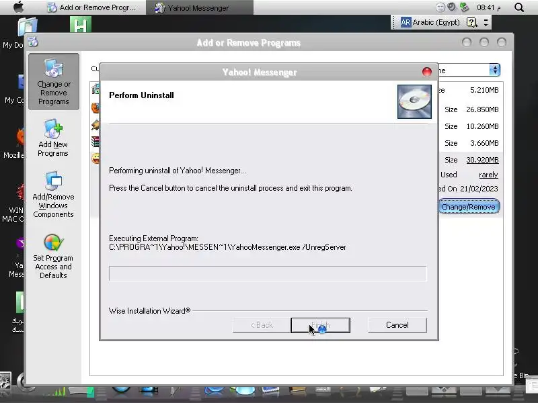Click the 30.920MB size link
The height and width of the screenshot is (403, 538).
coord(482,160)
